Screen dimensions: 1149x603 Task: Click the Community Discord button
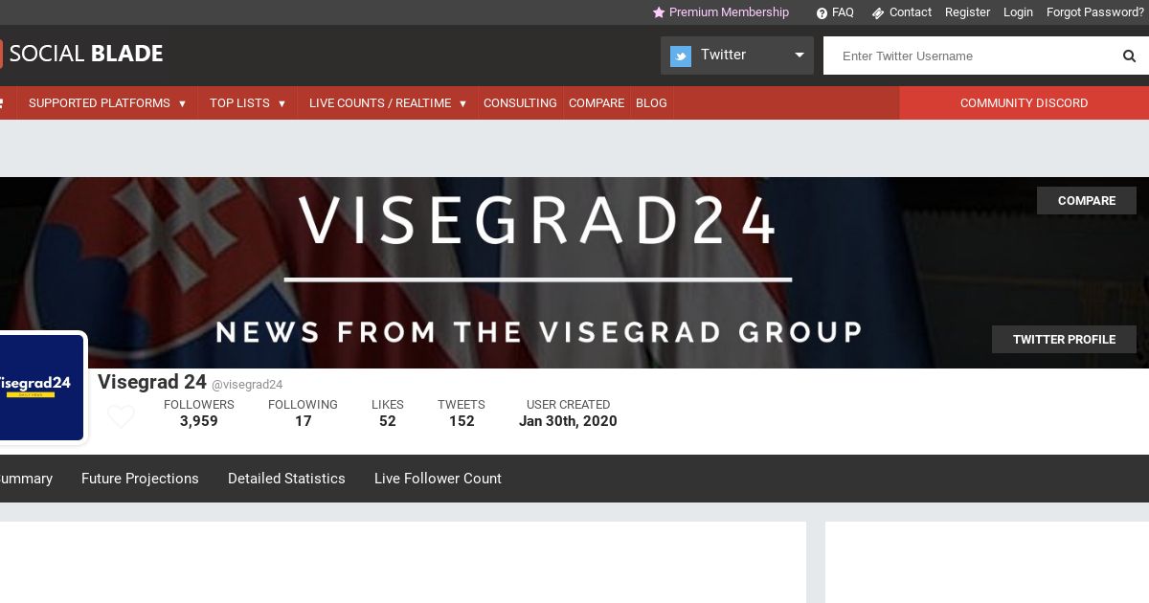1024,103
